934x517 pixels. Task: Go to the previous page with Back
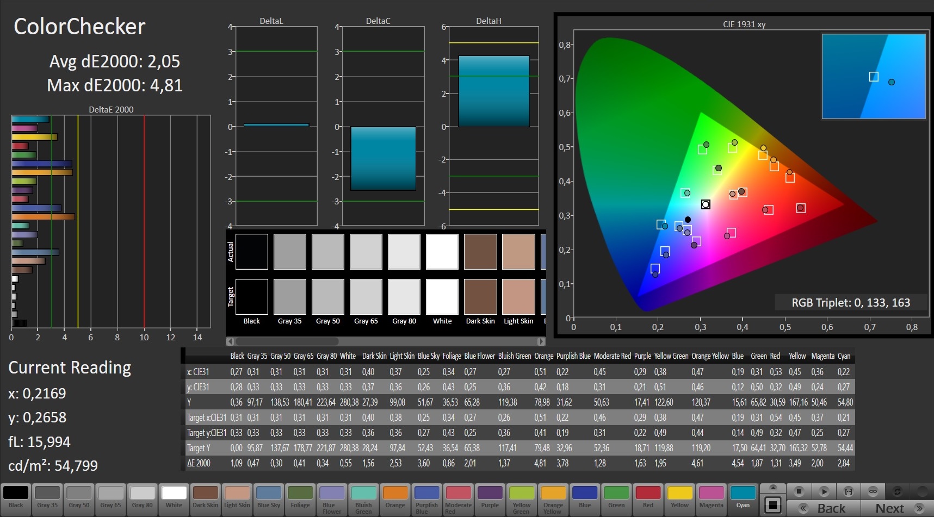tap(824, 508)
